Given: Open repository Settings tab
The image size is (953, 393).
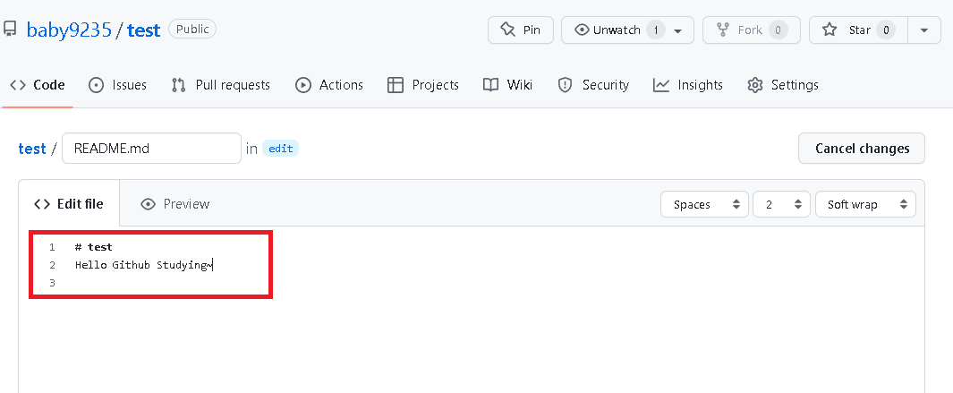Looking at the screenshot, I should (x=783, y=85).
